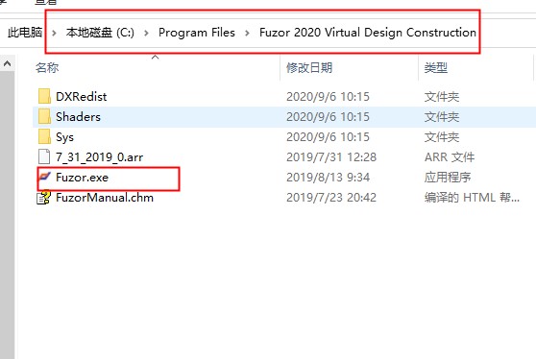Image resolution: width=536 pixels, height=359 pixels.
Task: Go to 本地磁盘 (C:) in the breadcrumb
Action: [100, 33]
